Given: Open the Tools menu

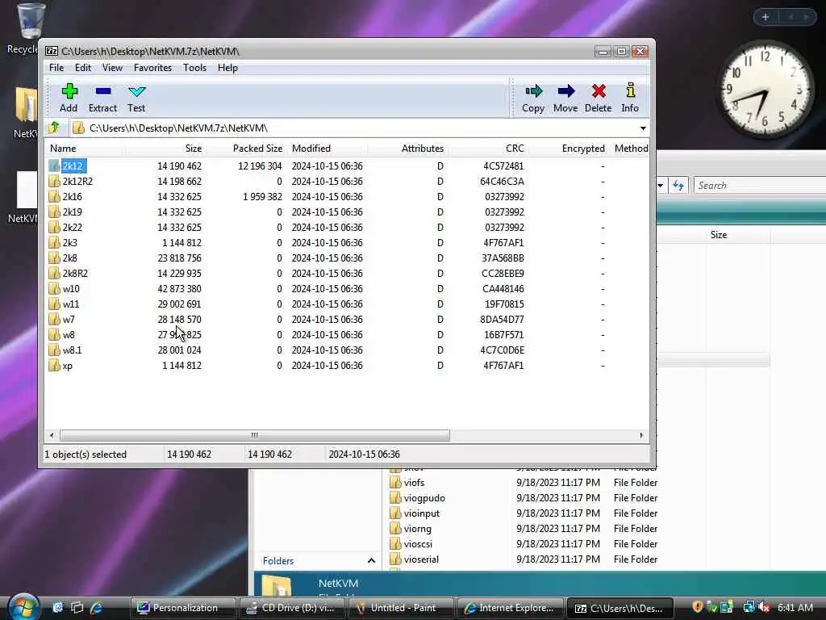Looking at the screenshot, I should click(195, 68).
